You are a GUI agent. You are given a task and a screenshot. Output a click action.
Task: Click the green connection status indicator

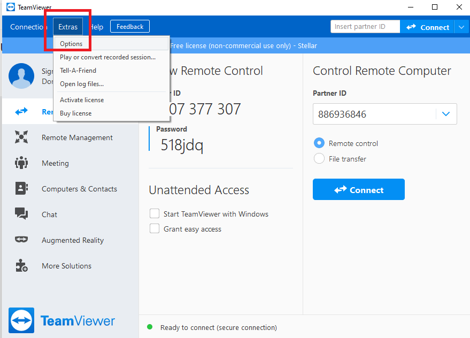click(x=150, y=327)
